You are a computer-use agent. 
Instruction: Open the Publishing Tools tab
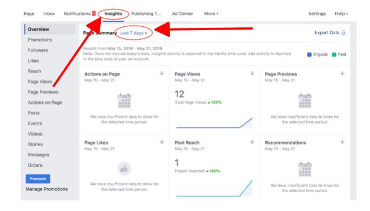[146, 13]
